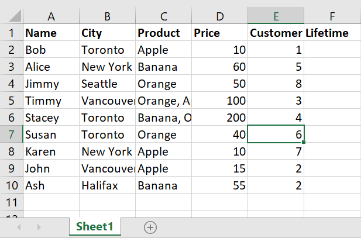Click the New sheet plus button
This screenshot has height=238, width=361.
[x=150, y=227]
